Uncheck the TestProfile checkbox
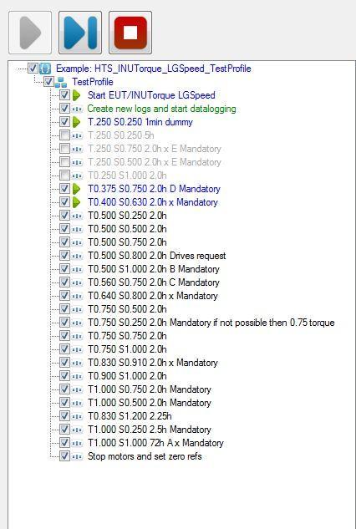Image resolution: width=356 pixels, height=529 pixels. 48,82
